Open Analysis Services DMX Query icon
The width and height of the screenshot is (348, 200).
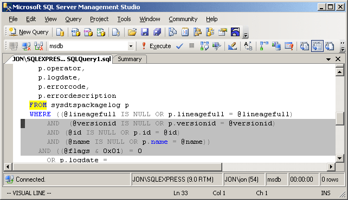(88, 32)
